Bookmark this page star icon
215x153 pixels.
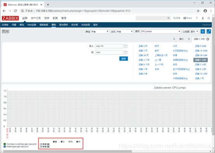(198, 11)
